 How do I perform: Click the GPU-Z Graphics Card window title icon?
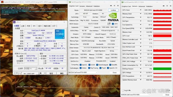pyautogui.click(x=70, y=2)
